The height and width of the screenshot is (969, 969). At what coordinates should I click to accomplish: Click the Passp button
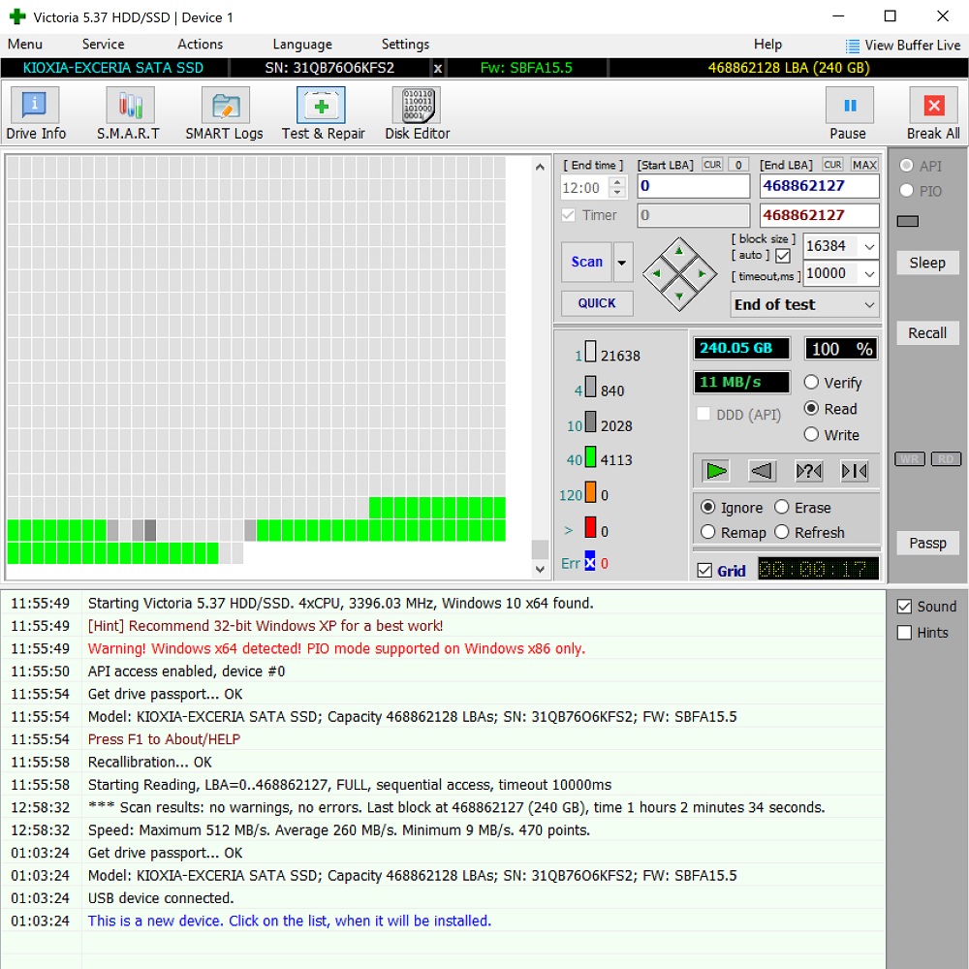click(x=927, y=544)
